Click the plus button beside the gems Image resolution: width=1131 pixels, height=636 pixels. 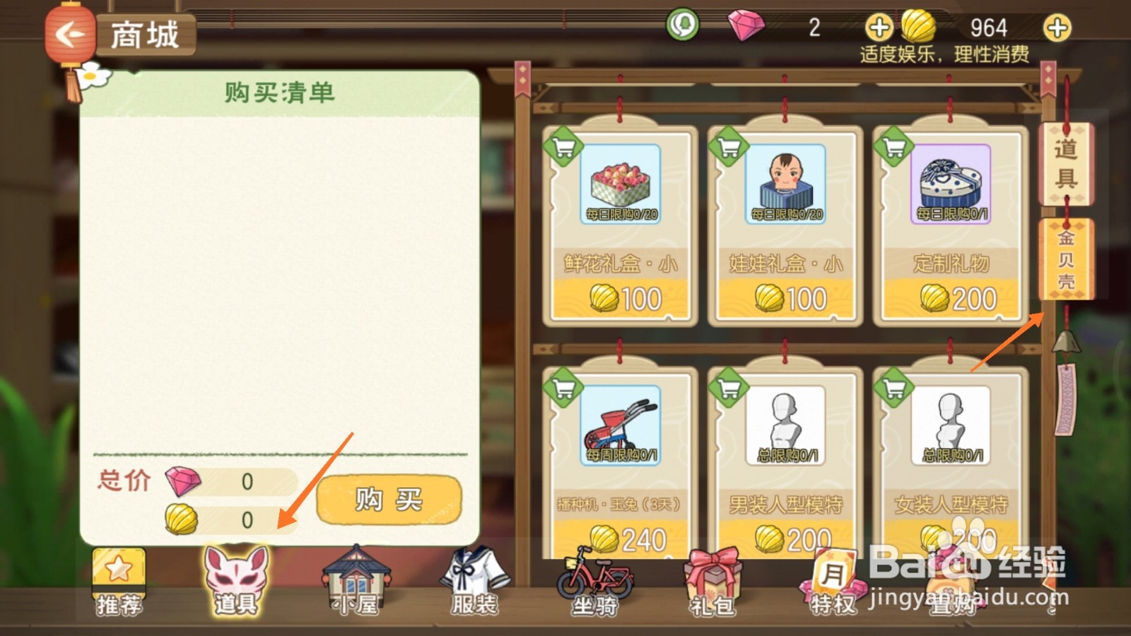pyautogui.click(x=879, y=28)
